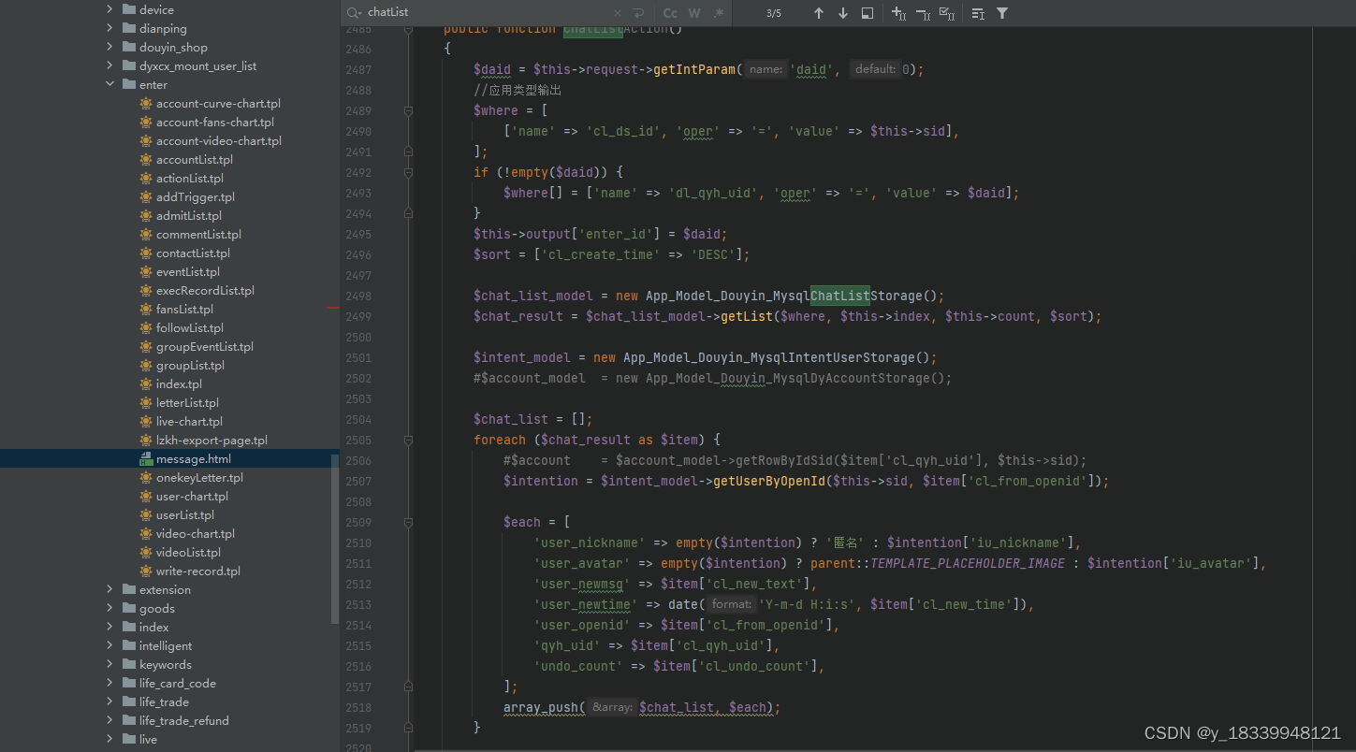The image size is (1356, 752).
Task: Click the videoList.tpl file icon
Action: coord(146,552)
